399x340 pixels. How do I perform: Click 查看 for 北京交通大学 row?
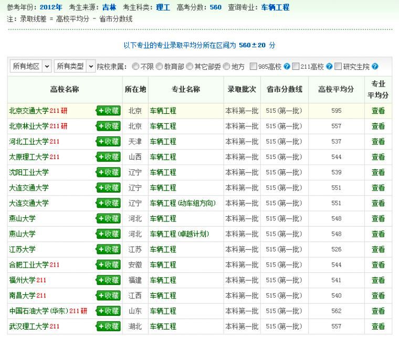pos(378,111)
